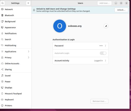The image size is (131, 111).
Task: Click the Network globe icon
Action: point(2,9)
